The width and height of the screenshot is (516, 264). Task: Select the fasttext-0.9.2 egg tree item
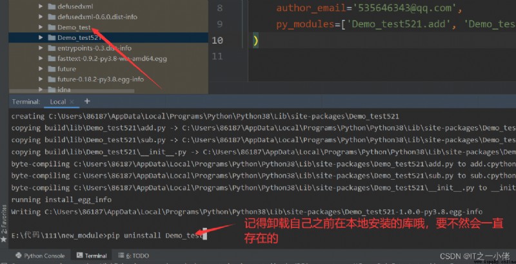(x=112, y=59)
